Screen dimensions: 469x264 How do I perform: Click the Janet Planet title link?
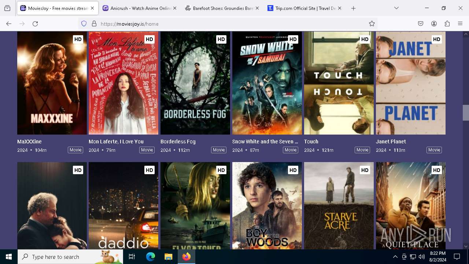pyautogui.click(x=391, y=142)
